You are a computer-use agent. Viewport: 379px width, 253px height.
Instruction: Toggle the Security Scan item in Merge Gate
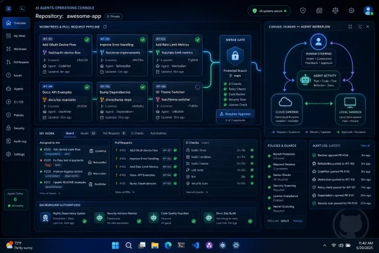235,99
